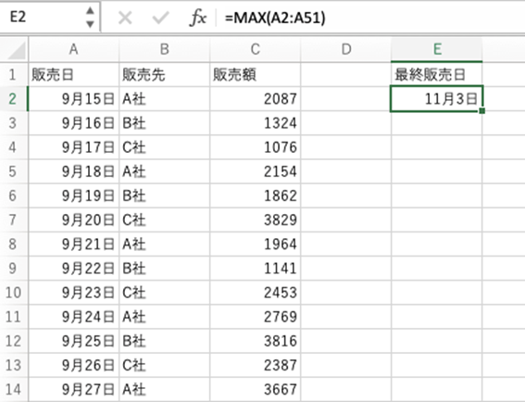The width and height of the screenshot is (525, 402).
Task: Select column C header
Action: point(256,50)
